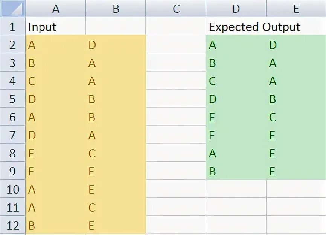326x235 pixels.
Task: Click empty cell C5
Action: 176,99
